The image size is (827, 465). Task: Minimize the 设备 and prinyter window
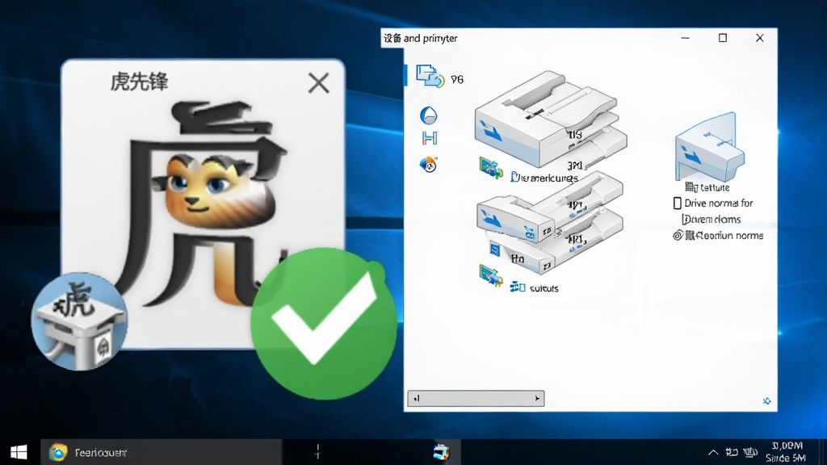coord(685,38)
